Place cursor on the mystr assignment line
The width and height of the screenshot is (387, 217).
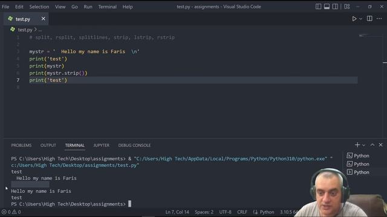tap(84, 51)
